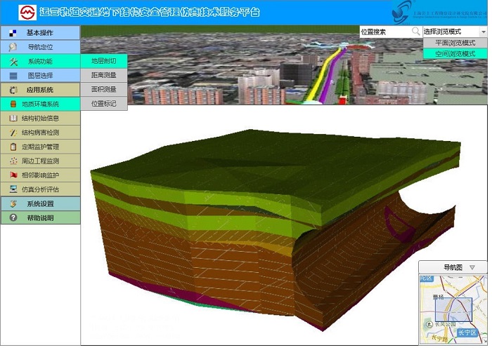Collapse the 导航图 panel with triangle arrow
This screenshot has width=492, height=350.
(473, 267)
